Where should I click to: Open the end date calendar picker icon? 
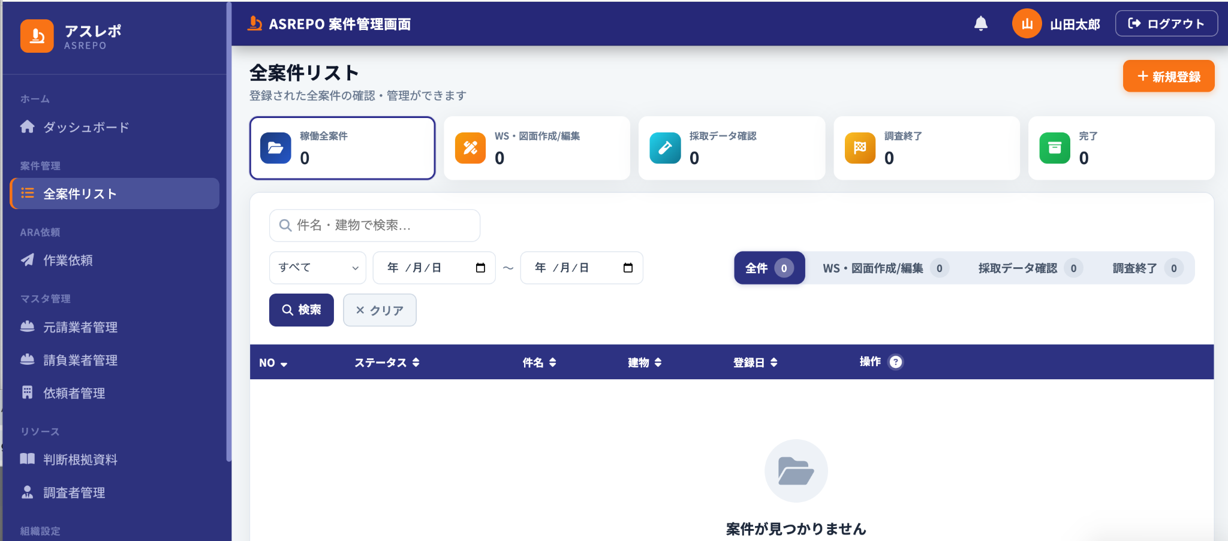[x=628, y=268]
